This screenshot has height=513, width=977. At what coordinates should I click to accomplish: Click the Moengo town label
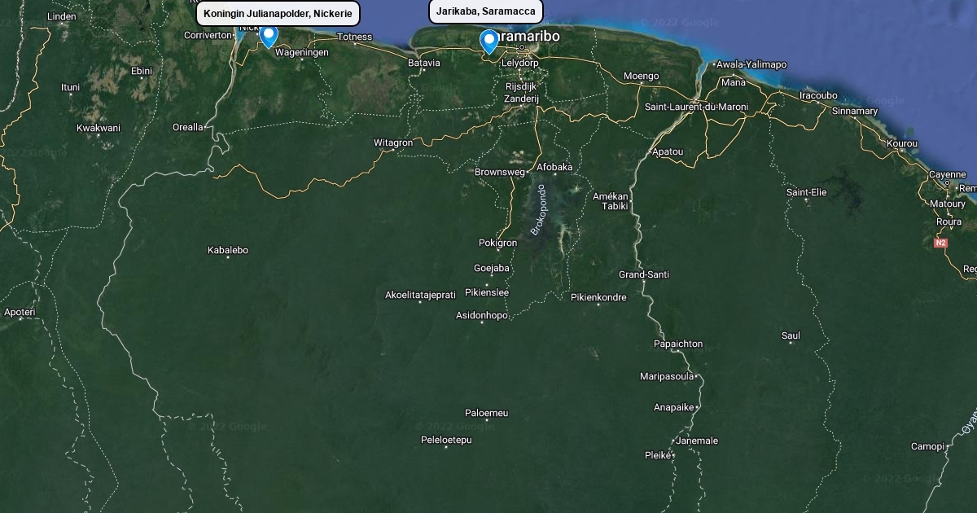642,76
